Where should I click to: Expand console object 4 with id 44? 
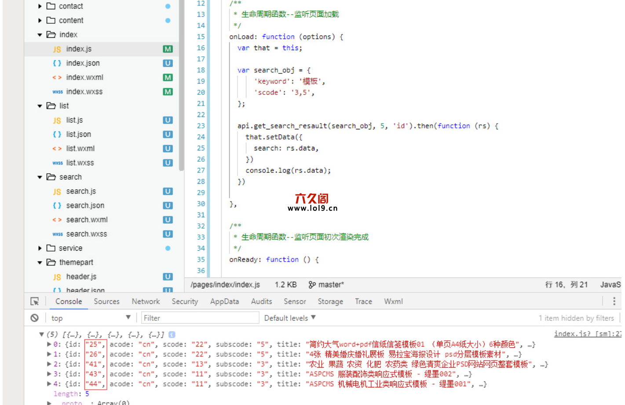(49, 384)
